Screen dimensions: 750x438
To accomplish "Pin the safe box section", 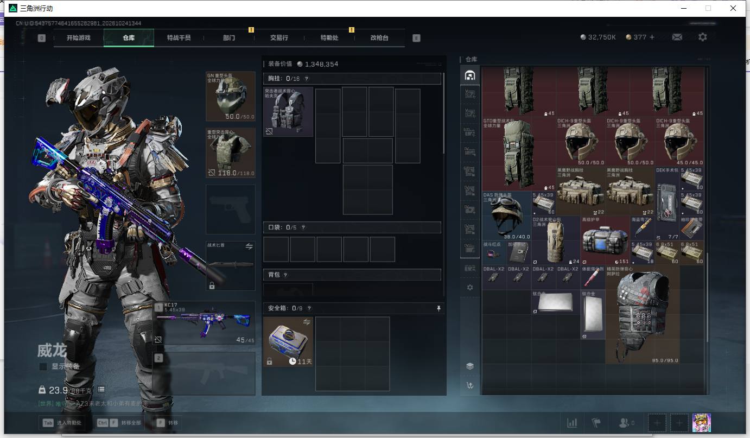I will [438, 308].
